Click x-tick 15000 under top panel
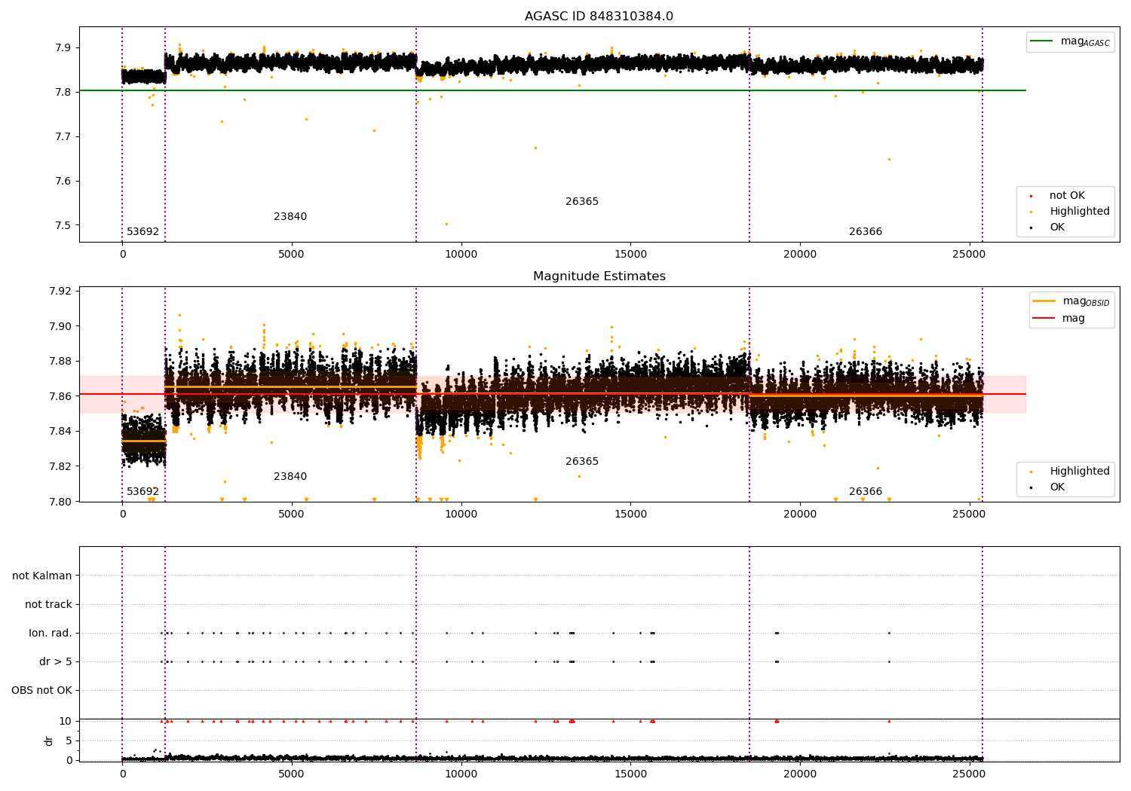Viewport: 1131px width, 791px height. (x=630, y=255)
